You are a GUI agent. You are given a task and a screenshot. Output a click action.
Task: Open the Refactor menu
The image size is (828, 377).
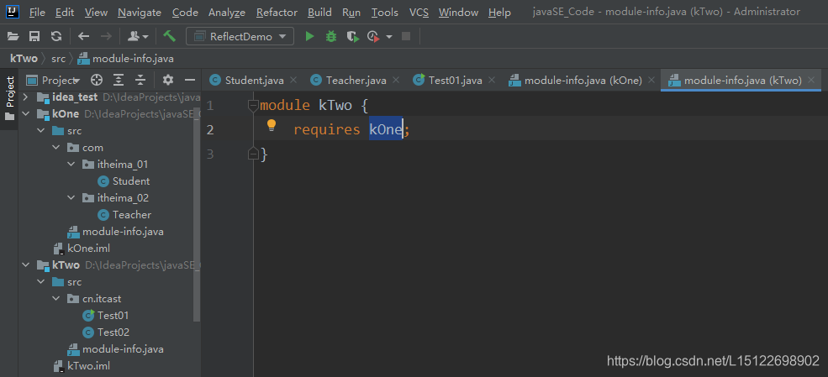point(277,12)
